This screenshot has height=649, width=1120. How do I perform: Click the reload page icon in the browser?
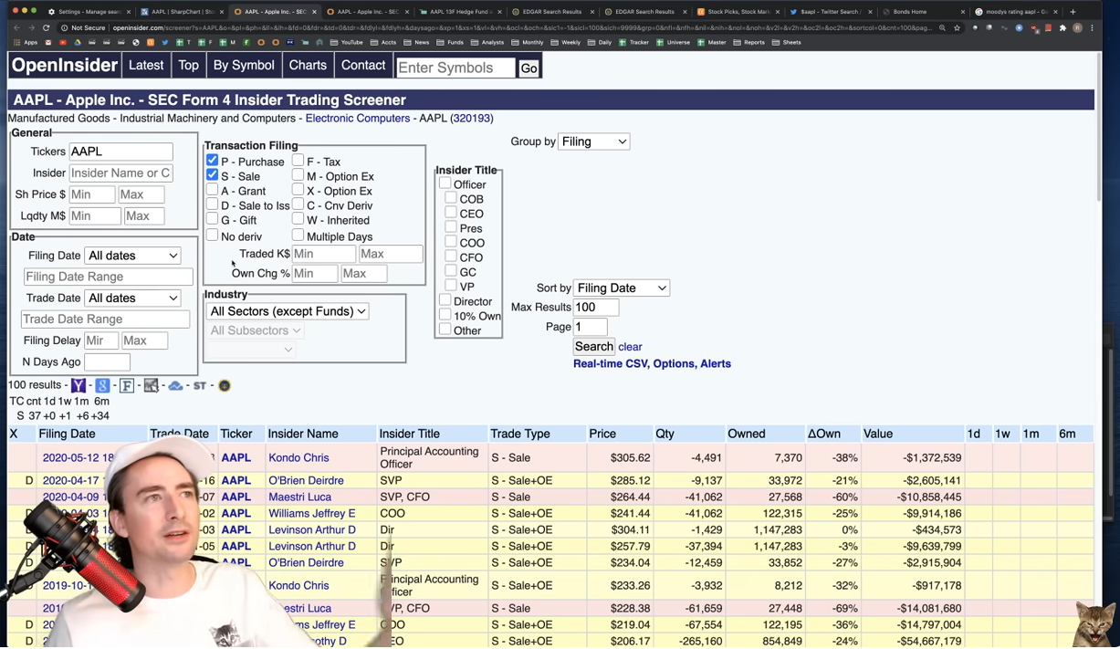(46, 27)
